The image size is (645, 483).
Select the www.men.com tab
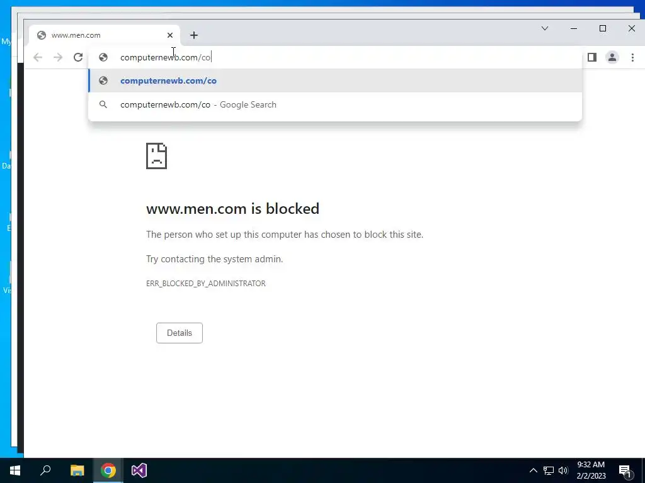click(x=105, y=35)
